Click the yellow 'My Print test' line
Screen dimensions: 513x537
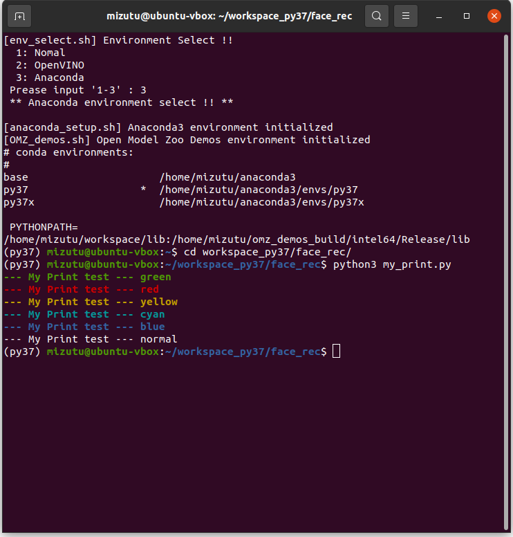tap(90, 302)
